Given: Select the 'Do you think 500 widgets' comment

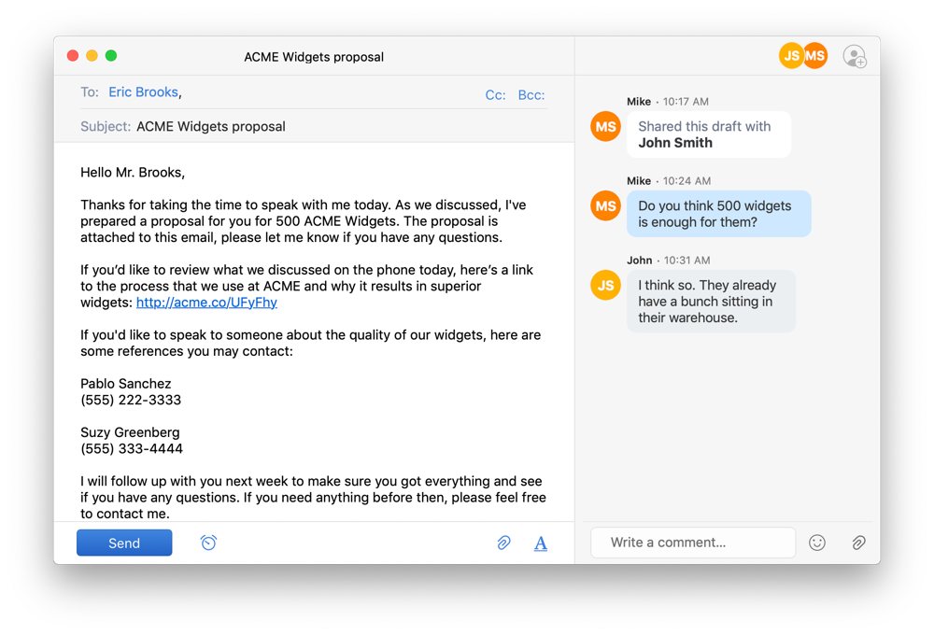Looking at the screenshot, I should click(719, 214).
